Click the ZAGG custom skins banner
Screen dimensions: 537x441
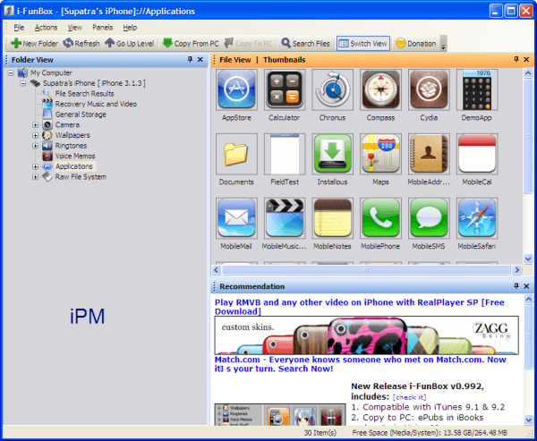[x=366, y=335]
